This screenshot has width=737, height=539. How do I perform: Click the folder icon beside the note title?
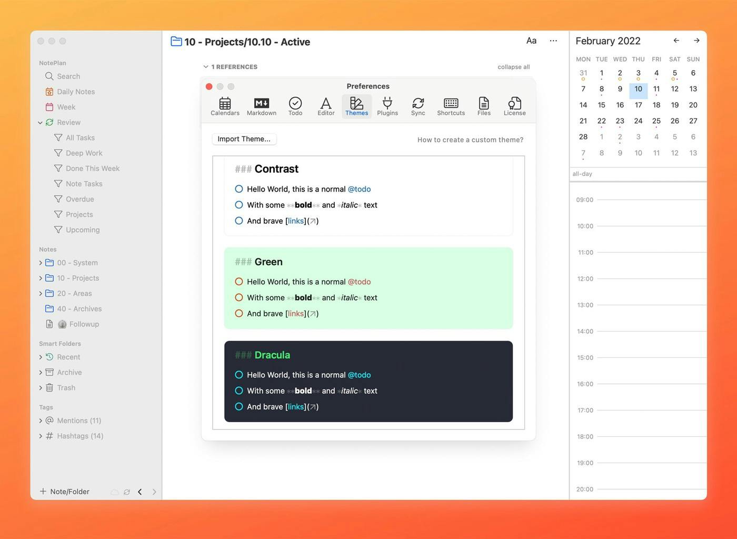176,41
